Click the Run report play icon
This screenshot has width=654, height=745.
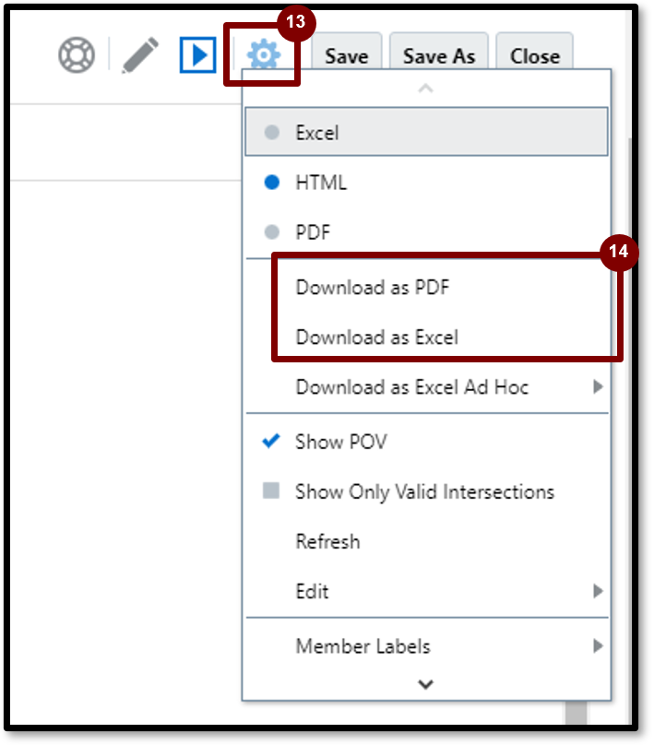198,53
